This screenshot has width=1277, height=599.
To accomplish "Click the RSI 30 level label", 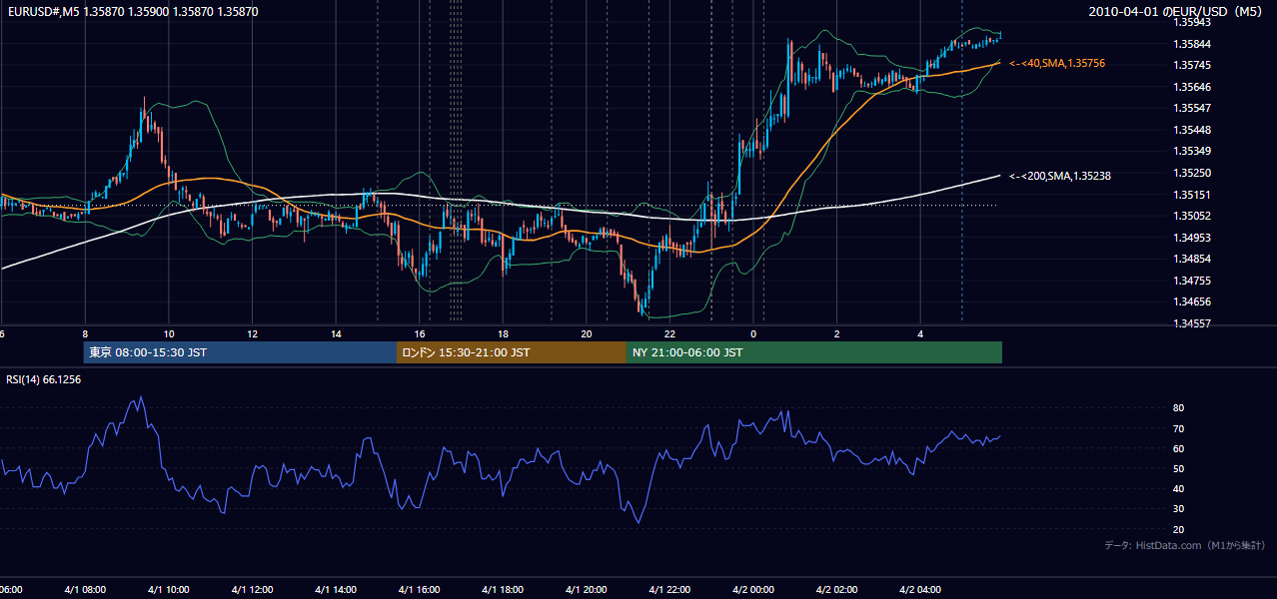I will click(1178, 509).
